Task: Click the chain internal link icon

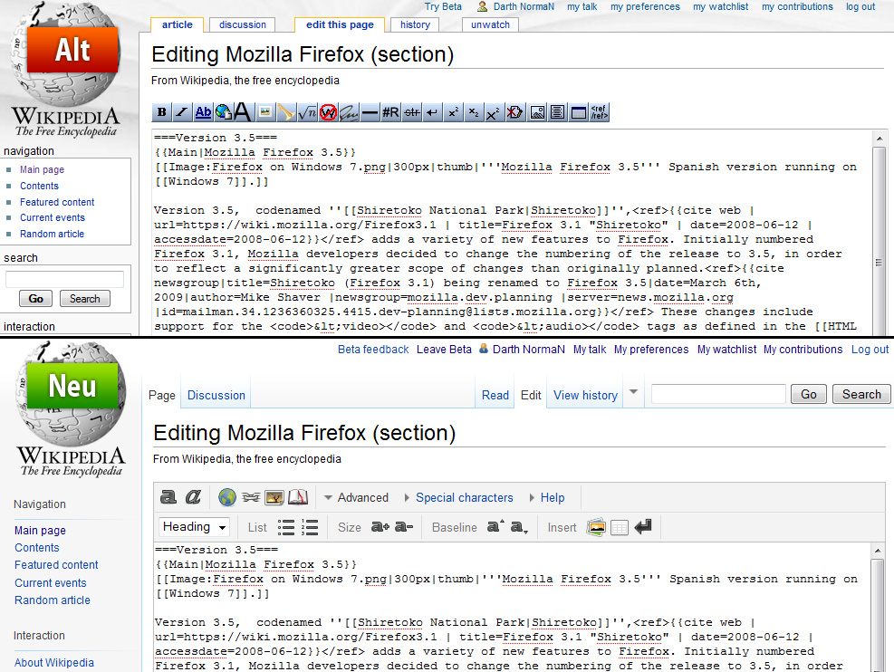Action: tap(251, 497)
